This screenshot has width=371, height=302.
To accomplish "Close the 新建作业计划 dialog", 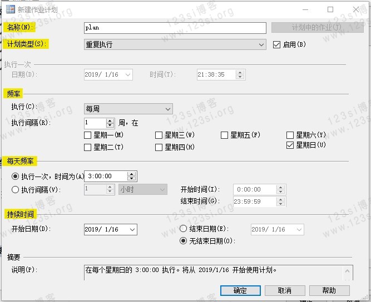I will 355,9.
